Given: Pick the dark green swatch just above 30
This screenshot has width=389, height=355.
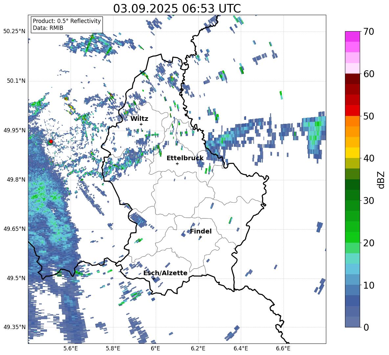Looking at the screenshot, I should 352,195.
